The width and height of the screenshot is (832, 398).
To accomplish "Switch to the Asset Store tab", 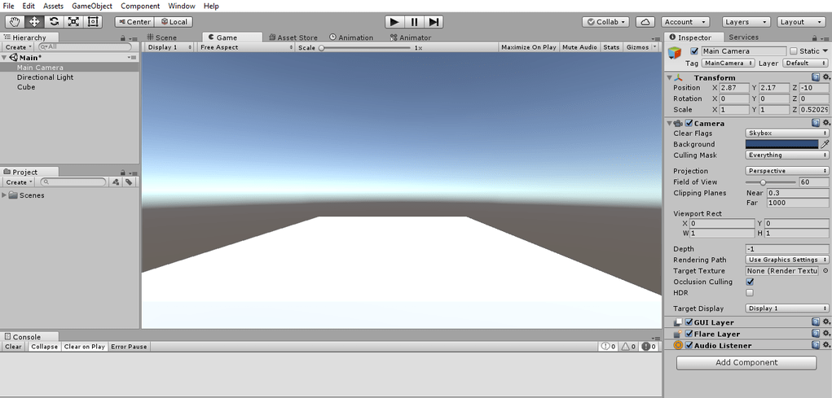I will [293, 37].
